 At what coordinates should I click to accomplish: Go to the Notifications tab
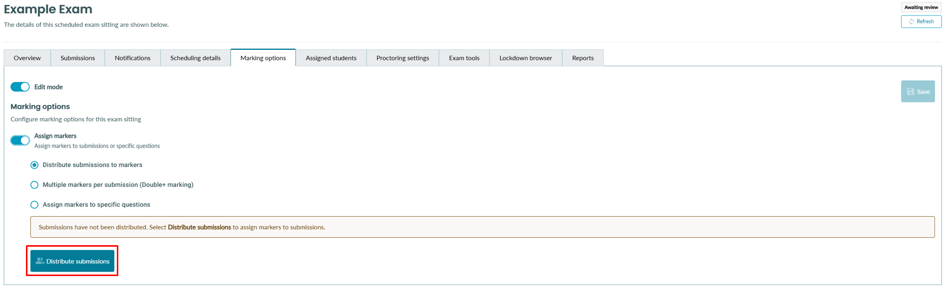point(132,58)
